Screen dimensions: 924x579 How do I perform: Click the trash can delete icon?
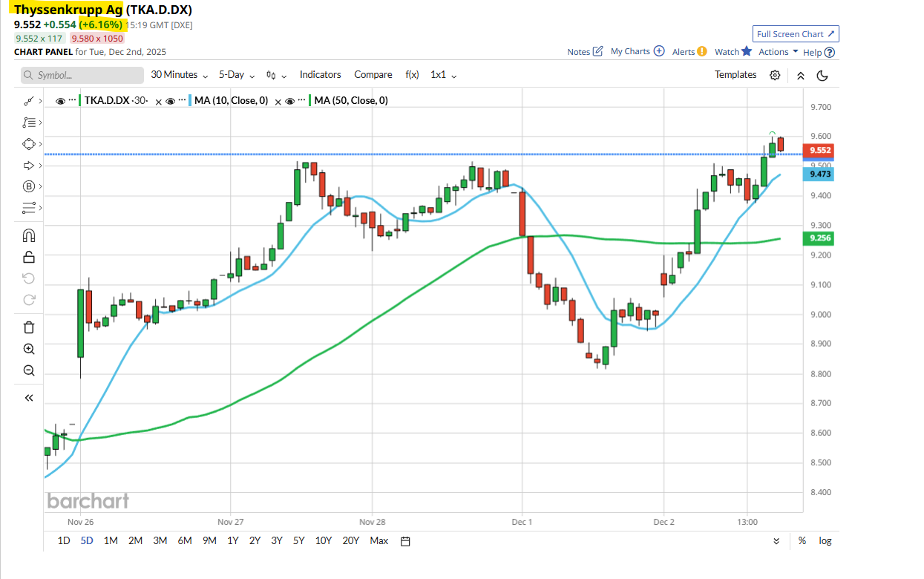(29, 327)
